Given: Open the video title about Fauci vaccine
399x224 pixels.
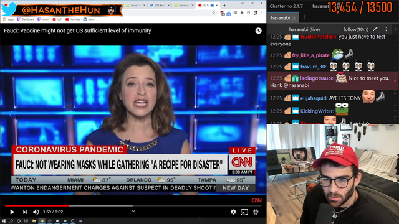Looking at the screenshot, I should [77, 30].
